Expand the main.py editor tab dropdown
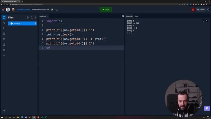Image resolution: width=211 pixels, height=119 pixels. (x=47, y=16)
